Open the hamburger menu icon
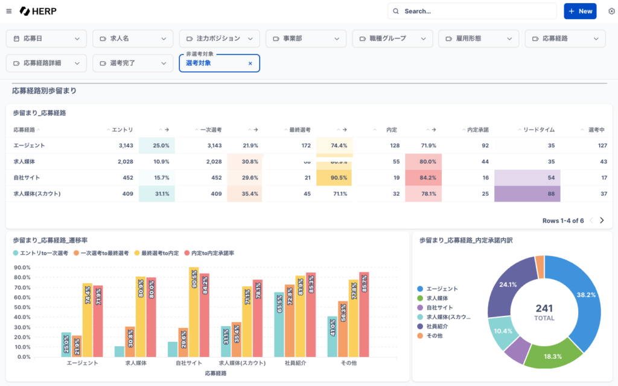Screen dimensions: 618x386 [x=8, y=11]
